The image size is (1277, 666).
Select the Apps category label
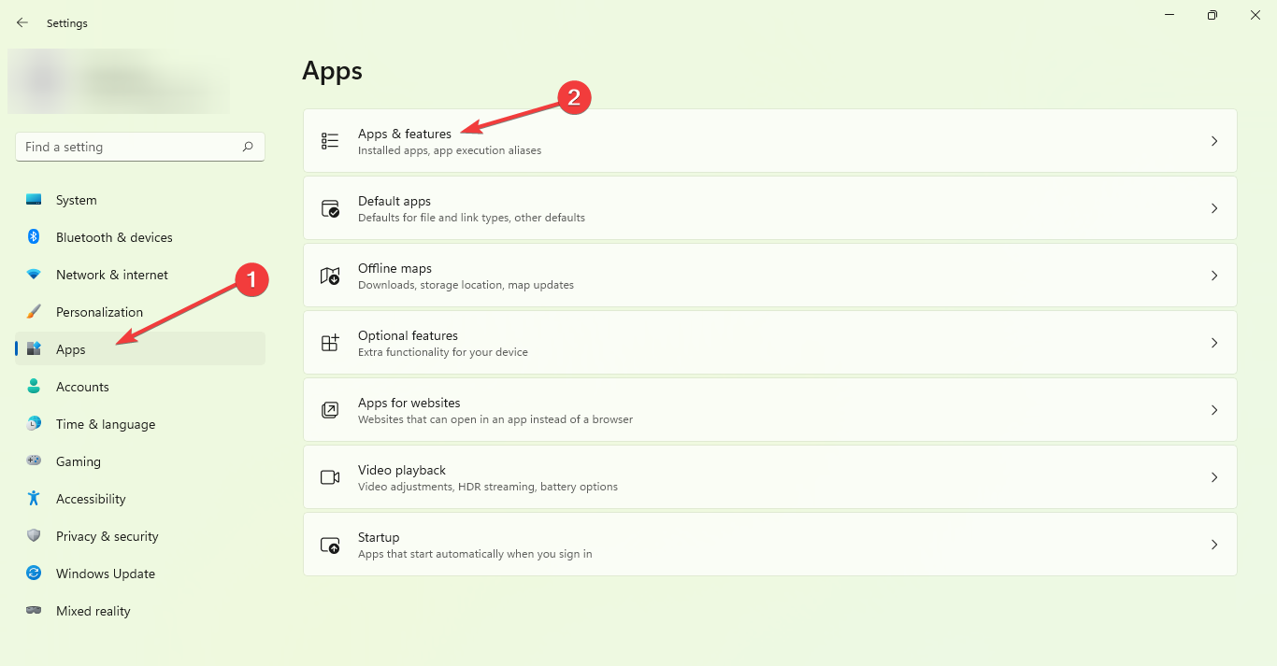pyautogui.click(x=71, y=349)
